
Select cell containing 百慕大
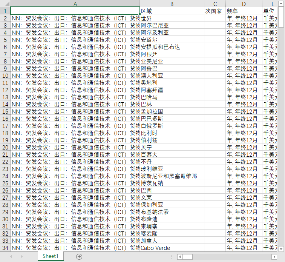tap(172, 154)
